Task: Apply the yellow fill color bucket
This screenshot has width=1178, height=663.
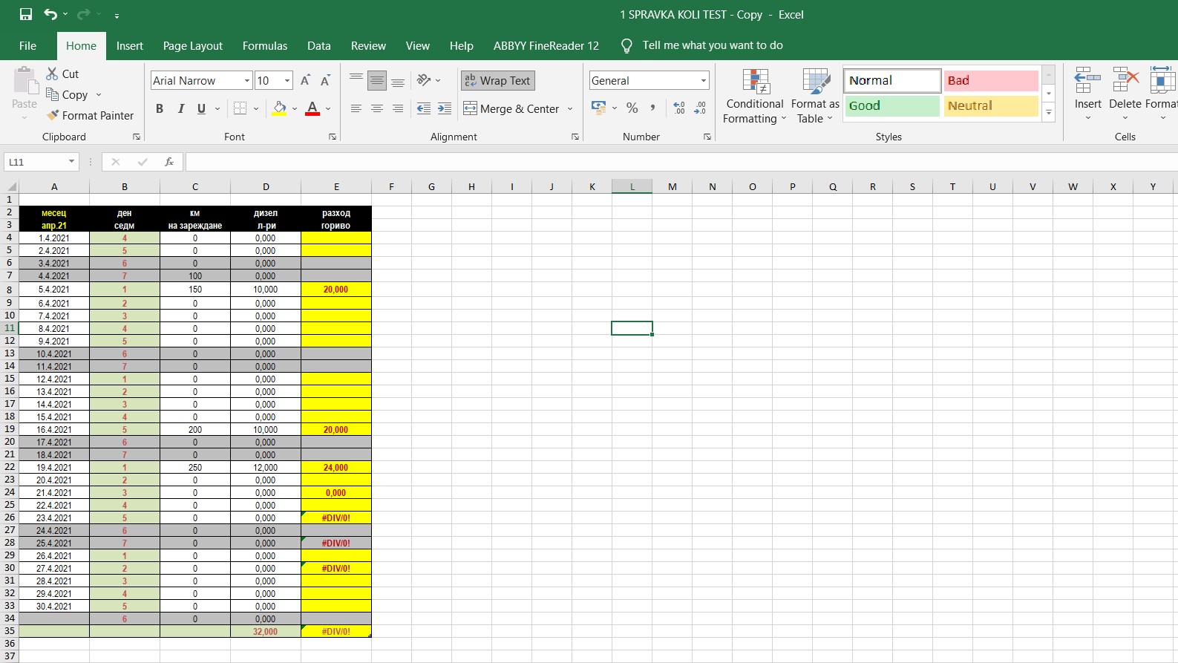Action: 279,108
